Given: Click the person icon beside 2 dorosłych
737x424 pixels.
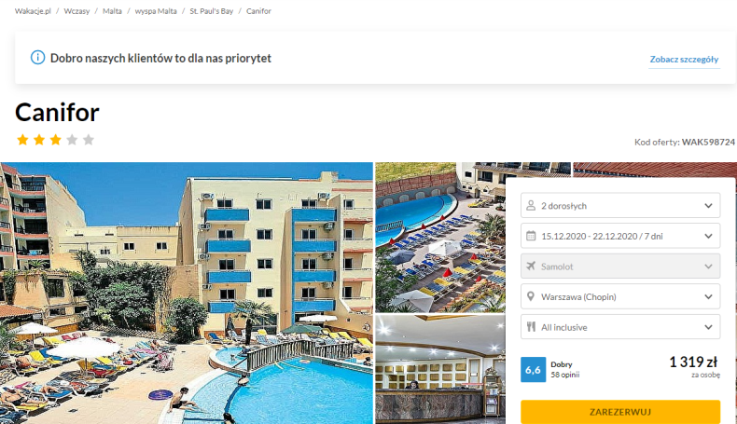Looking at the screenshot, I should [531, 206].
